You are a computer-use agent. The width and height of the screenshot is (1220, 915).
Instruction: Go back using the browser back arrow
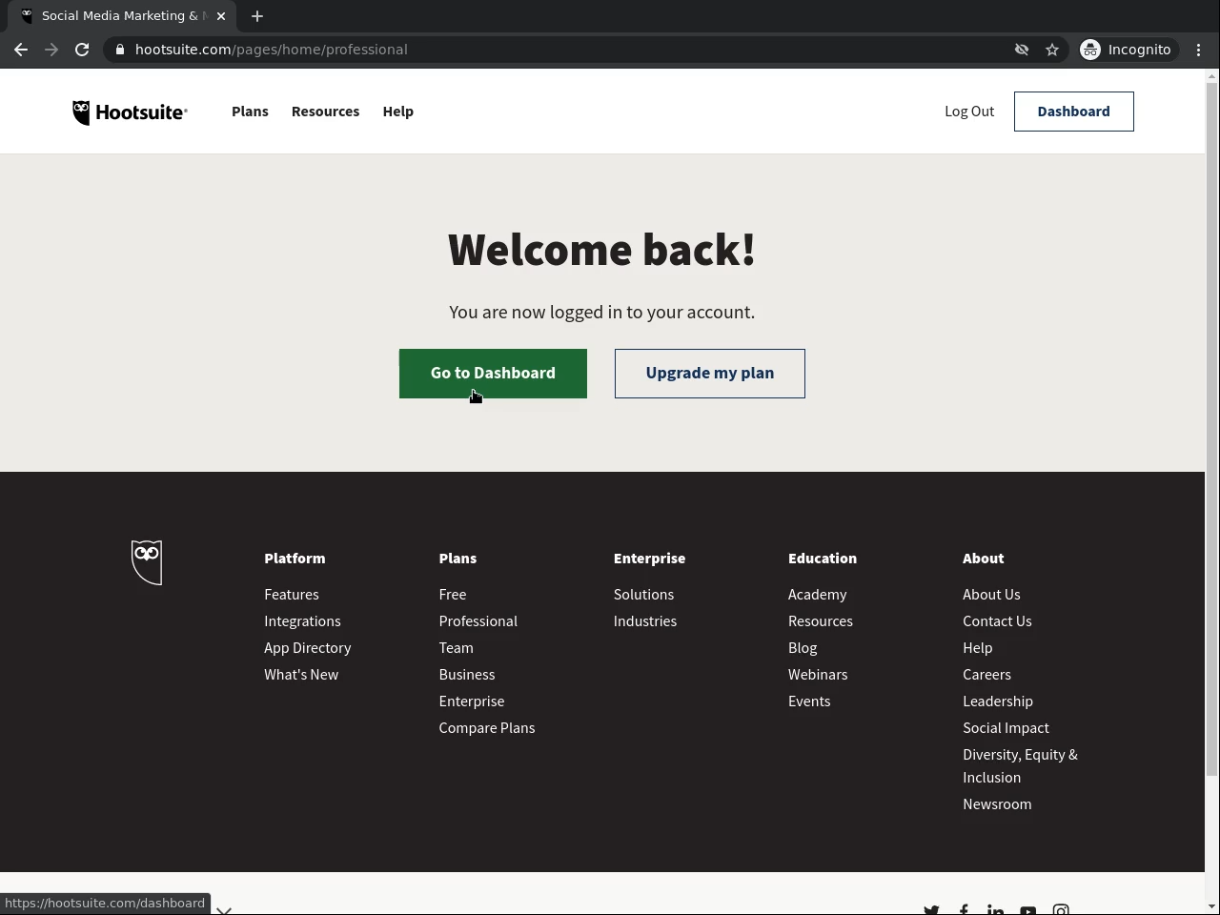[x=21, y=50]
